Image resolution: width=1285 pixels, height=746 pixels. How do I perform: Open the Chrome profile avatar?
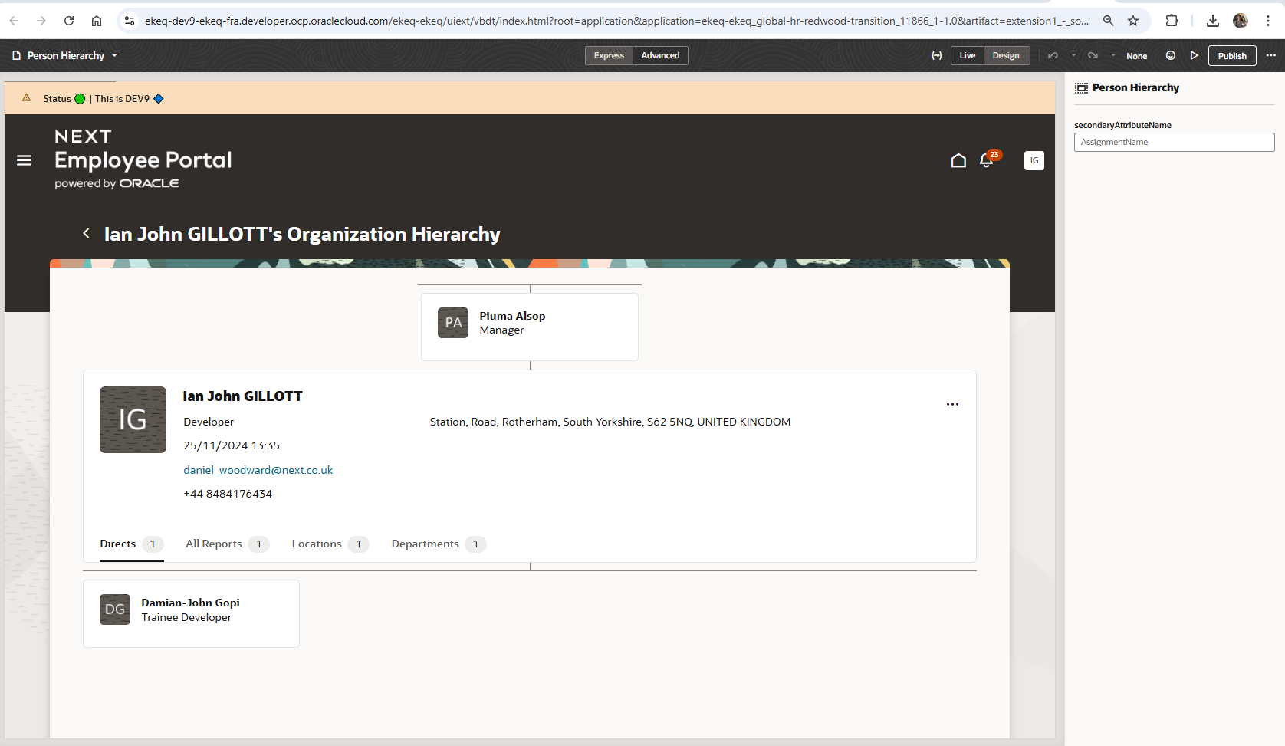(x=1241, y=21)
